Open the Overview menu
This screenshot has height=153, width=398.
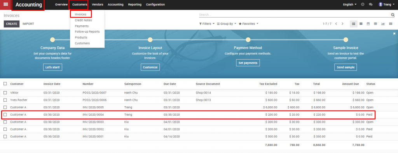61,5
